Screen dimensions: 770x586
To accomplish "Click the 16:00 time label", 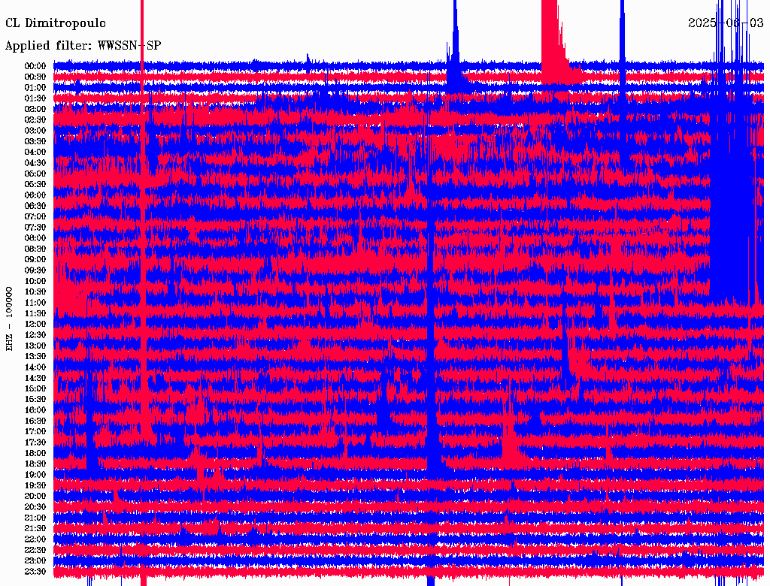I will coord(35,411).
